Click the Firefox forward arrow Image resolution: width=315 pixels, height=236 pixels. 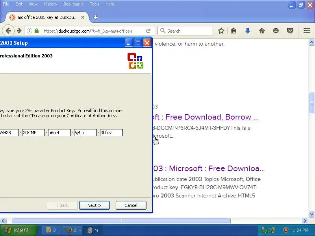19,31
